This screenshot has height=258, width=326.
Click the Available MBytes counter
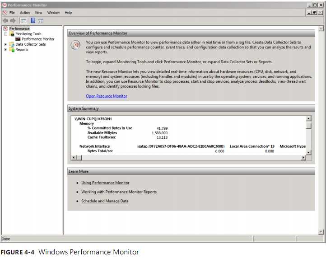(102, 132)
